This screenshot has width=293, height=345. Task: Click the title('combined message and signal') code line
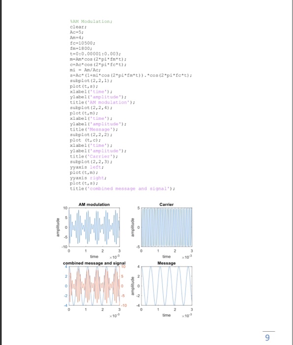122,189
